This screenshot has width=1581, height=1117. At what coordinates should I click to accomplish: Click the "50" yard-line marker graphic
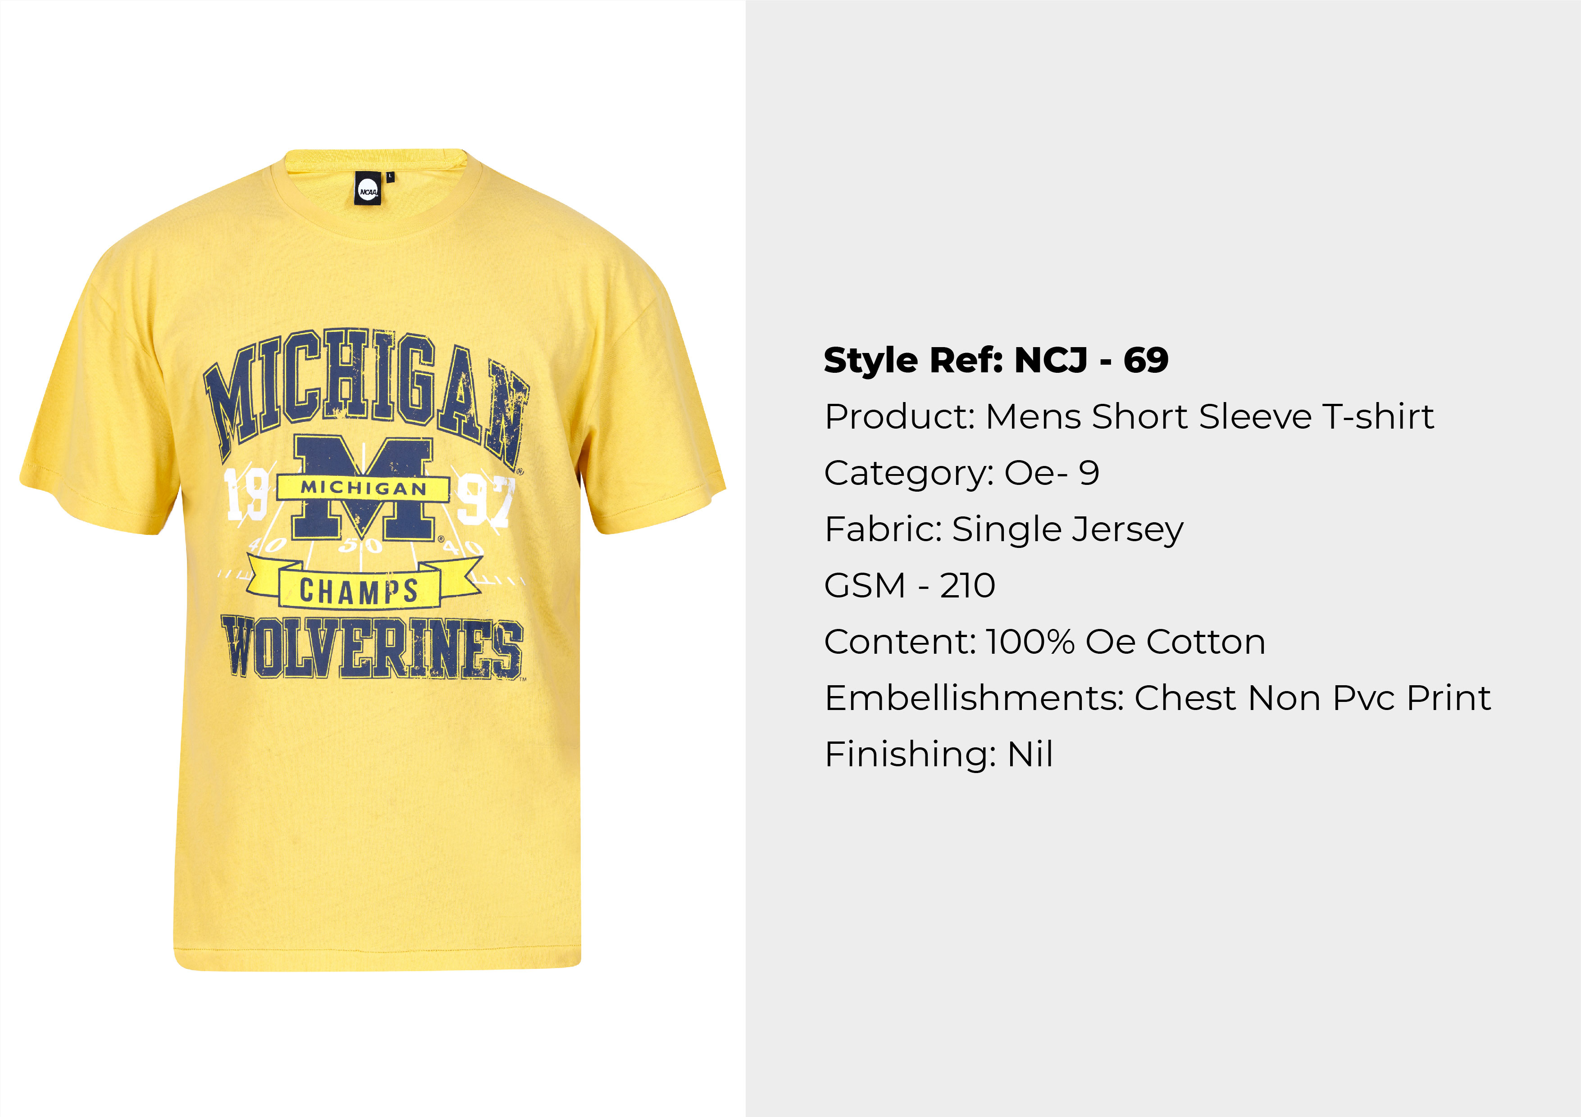click(360, 546)
